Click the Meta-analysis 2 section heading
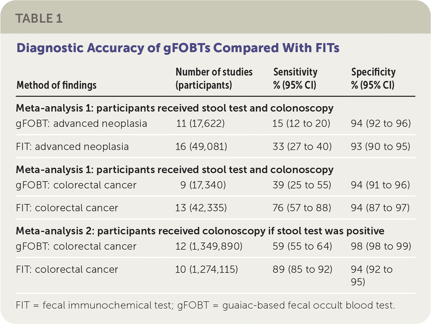This screenshot has height=324, width=431. coord(200,231)
